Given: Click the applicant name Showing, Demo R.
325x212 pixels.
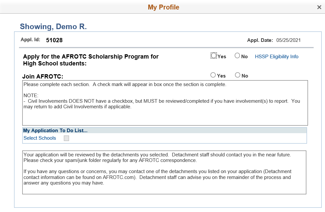Looking at the screenshot, I should tap(53, 27).
